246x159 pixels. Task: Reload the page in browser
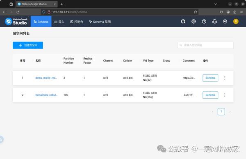18,12
